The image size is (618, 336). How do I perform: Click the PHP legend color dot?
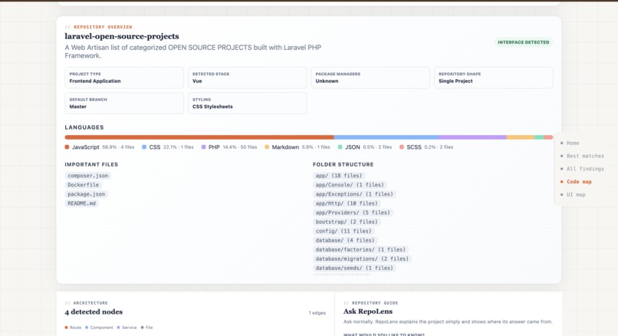(x=203, y=147)
